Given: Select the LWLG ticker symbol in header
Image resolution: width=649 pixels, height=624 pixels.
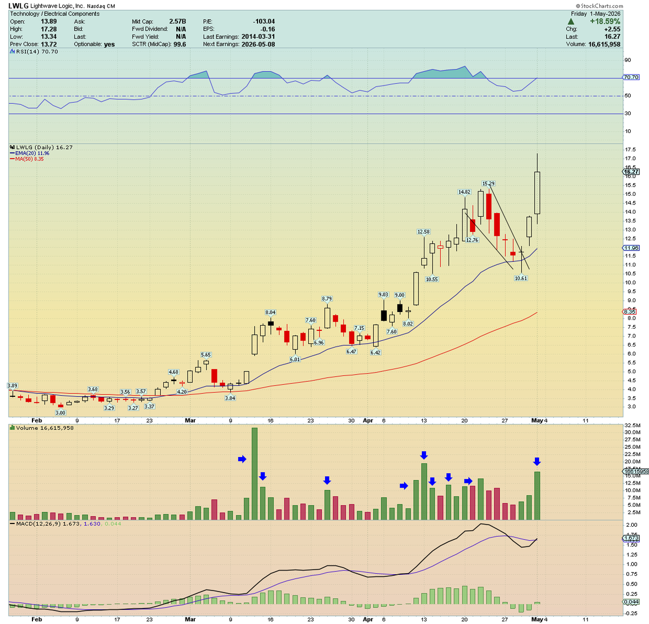Looking at the screenshot, I should (x=18, y=6).
